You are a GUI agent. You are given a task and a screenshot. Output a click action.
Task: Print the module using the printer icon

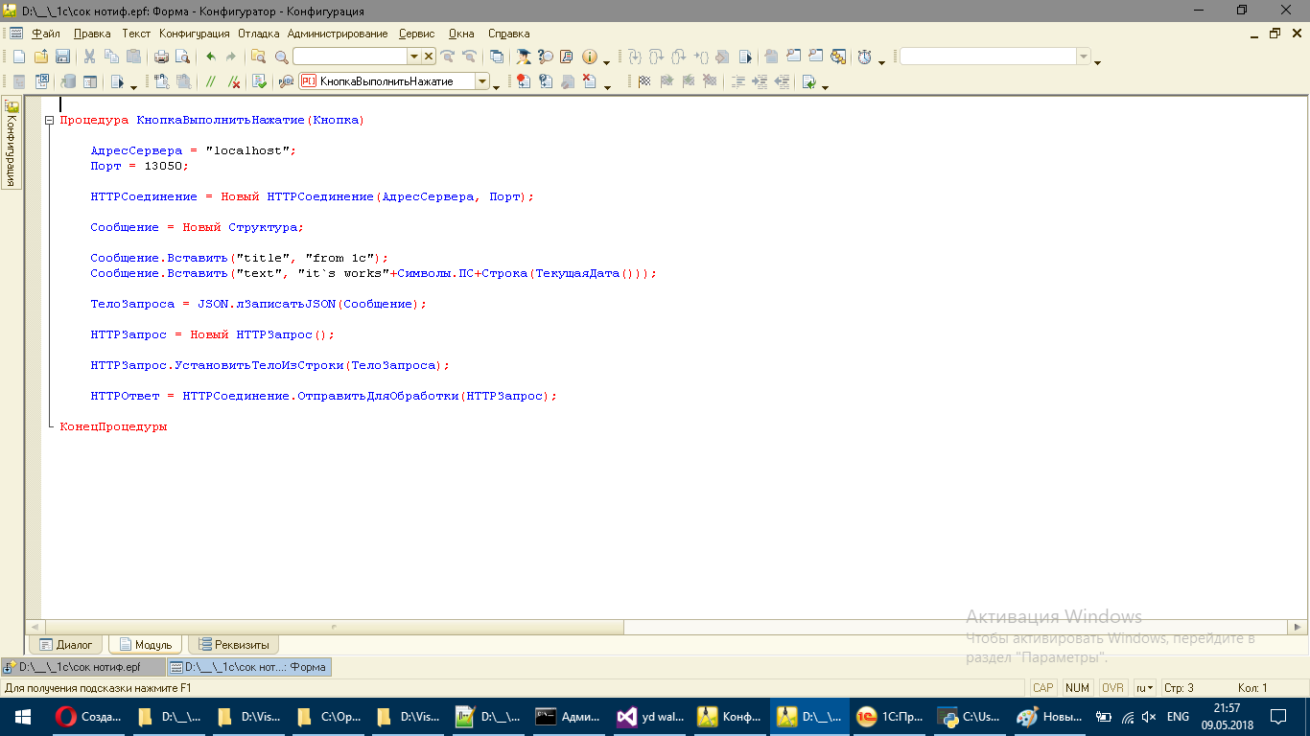[161, 57]
